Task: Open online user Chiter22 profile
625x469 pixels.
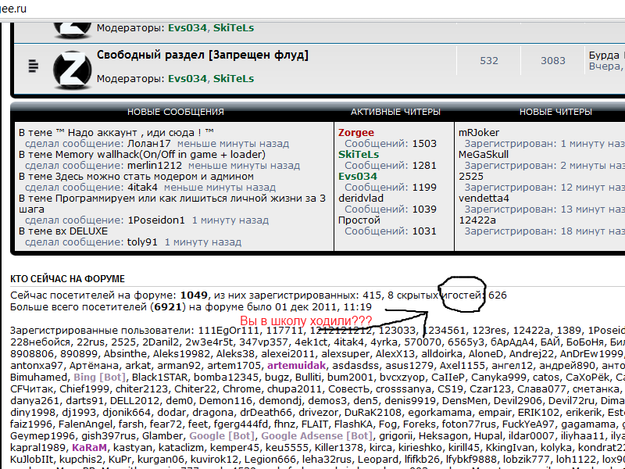Action: point(195,389)
